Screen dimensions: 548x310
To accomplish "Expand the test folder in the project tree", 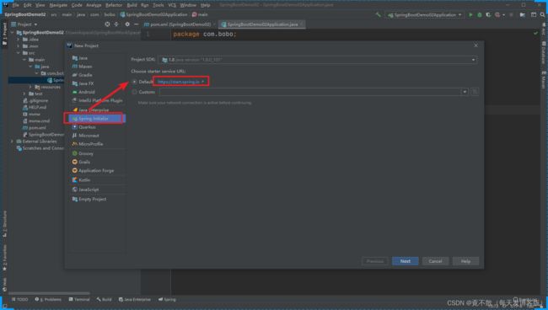I will 24,94.
